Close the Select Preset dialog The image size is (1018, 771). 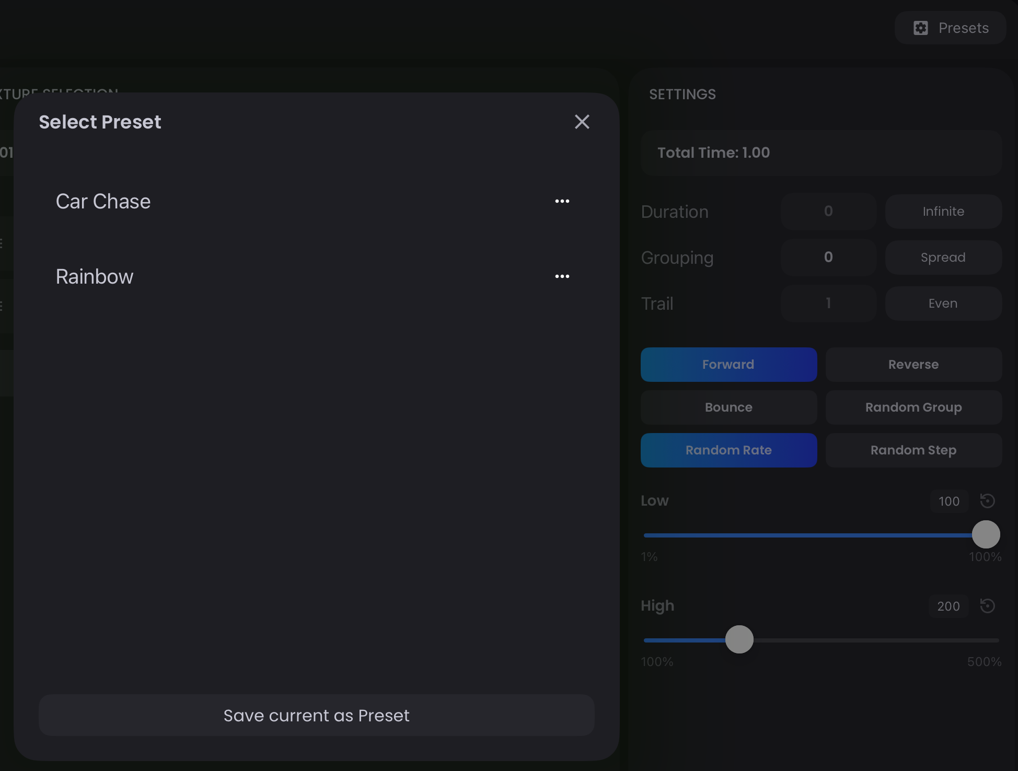click(x=582, y=122)
